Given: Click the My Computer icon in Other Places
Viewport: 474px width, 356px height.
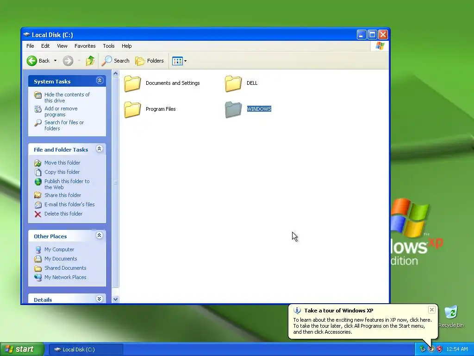Looking at the screenshot, I should [x=38, y=250].
